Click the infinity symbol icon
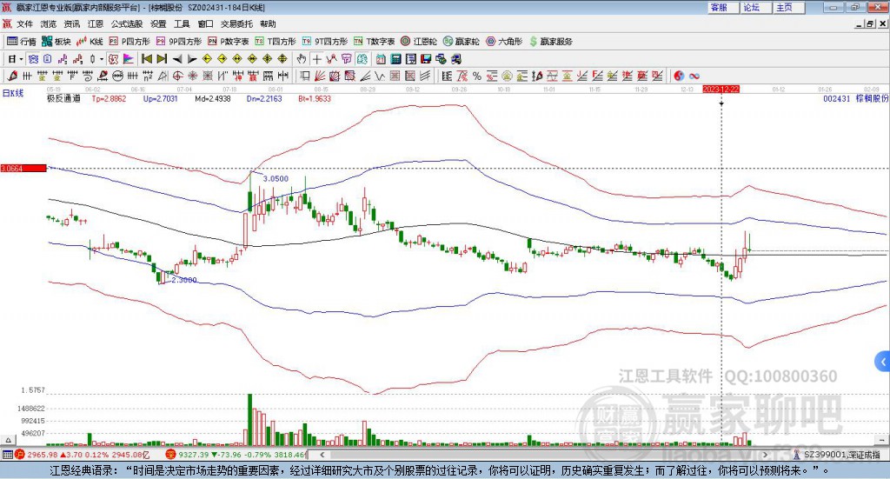 (694, 76)
